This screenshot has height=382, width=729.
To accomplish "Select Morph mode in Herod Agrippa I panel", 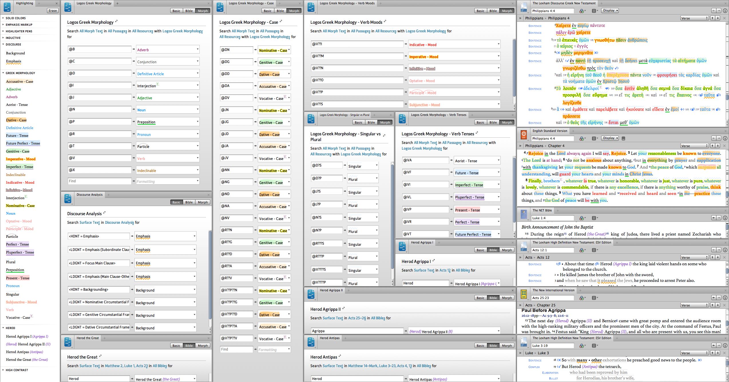I will click(x=507, y=250).
